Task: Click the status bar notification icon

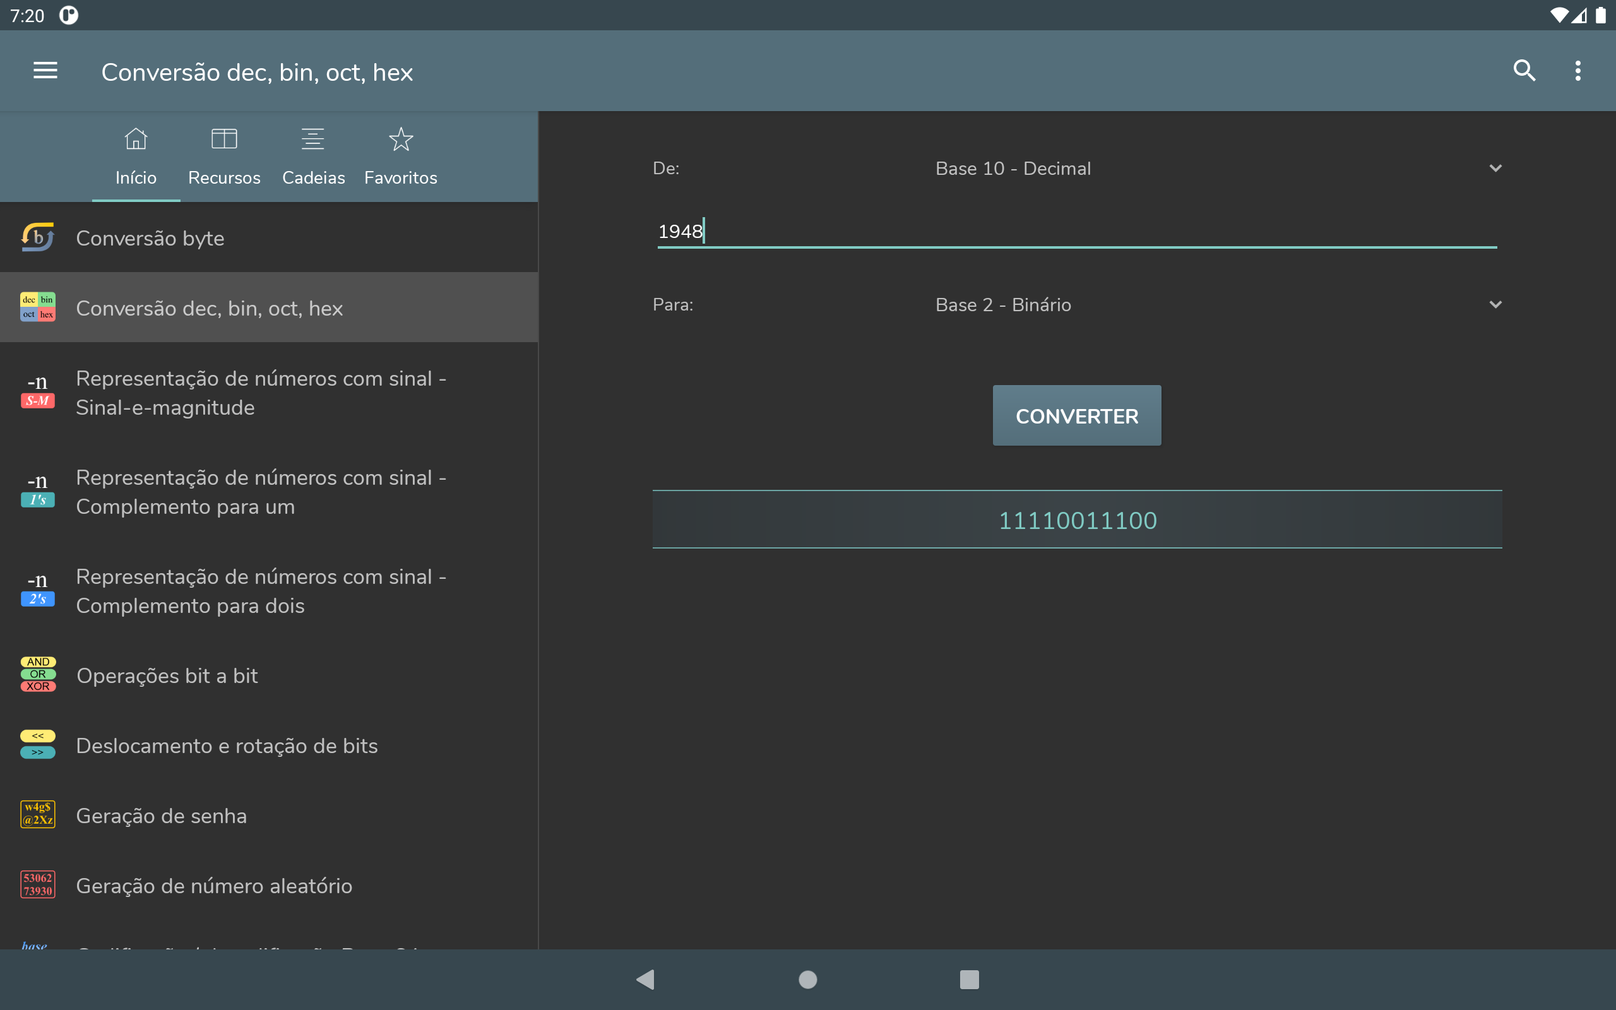Action: point(69,15)
